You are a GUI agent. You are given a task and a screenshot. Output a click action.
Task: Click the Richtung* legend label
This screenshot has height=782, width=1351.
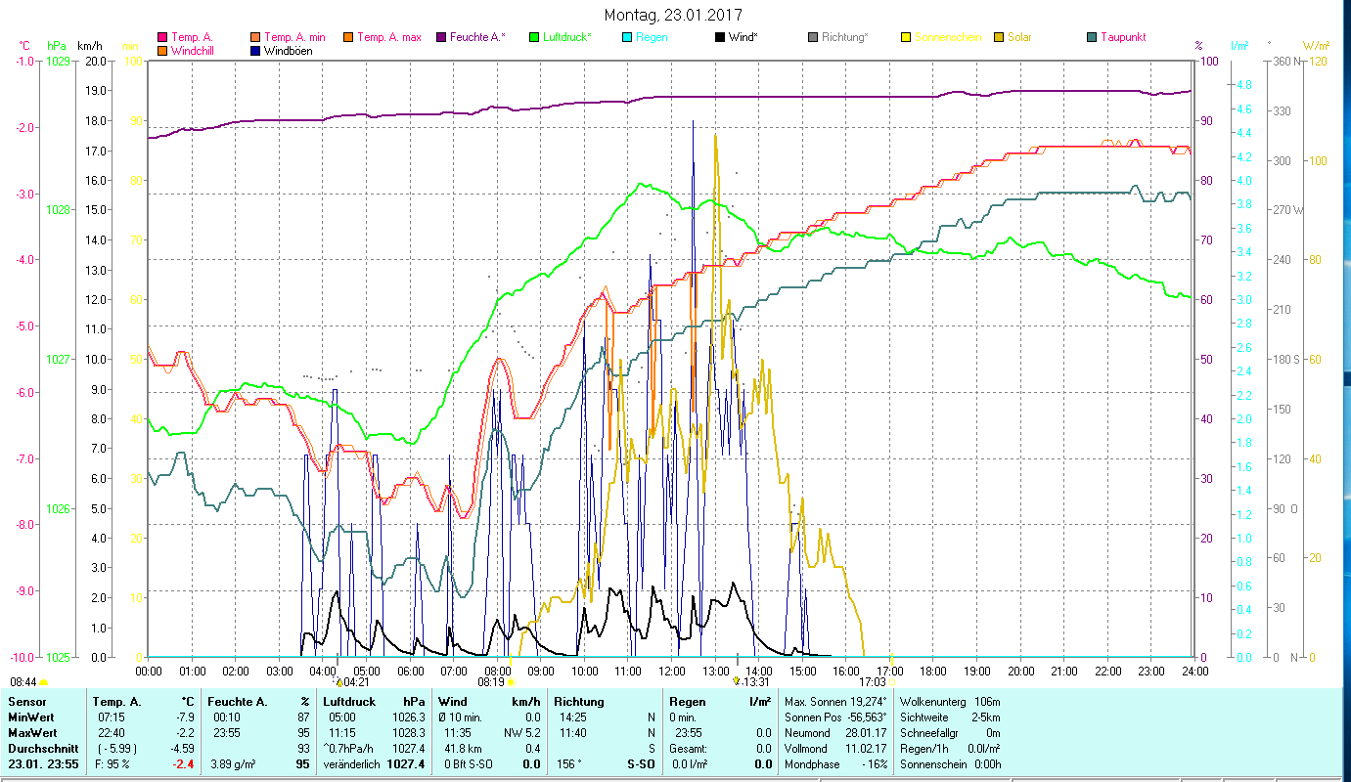pyautogui.click(x=845, y=38)
